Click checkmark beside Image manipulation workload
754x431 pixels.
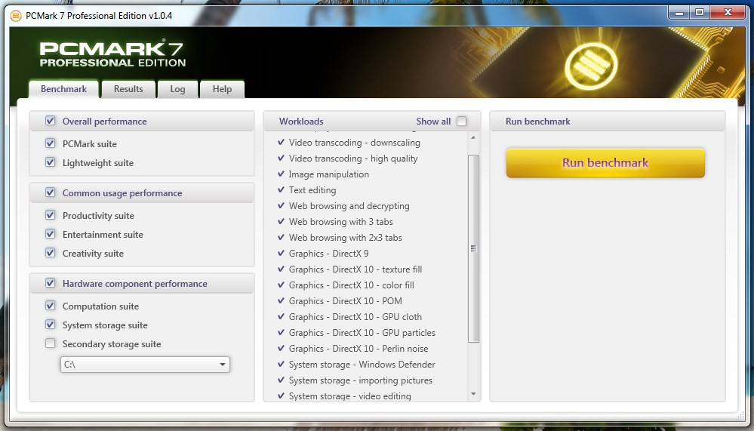point(281,174)
